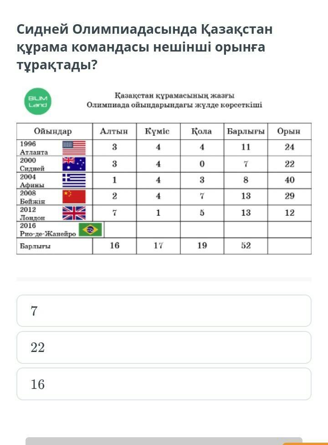Click the Sydney rank cell showing 22
The image size is (328, 445).
click(289, 164)
